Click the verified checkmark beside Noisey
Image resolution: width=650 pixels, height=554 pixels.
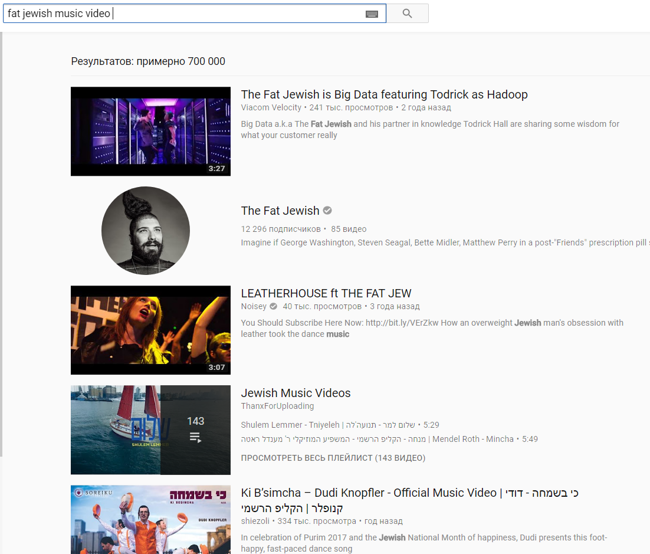pyautogui.click(x=273, y=306)
